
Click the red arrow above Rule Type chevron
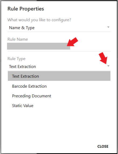[x=103, y=58]
